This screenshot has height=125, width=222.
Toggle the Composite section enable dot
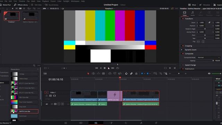[x=183, y=54]
